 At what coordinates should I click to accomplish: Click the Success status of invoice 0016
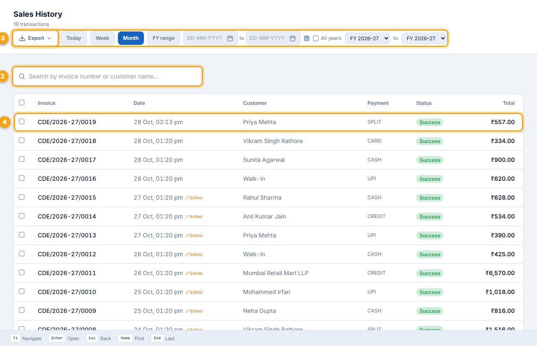point(430,179)
